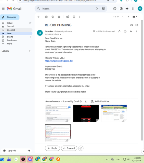144x163 pixels.
Task: Click the Upgrade arrow
Action: tap(29, 151)
